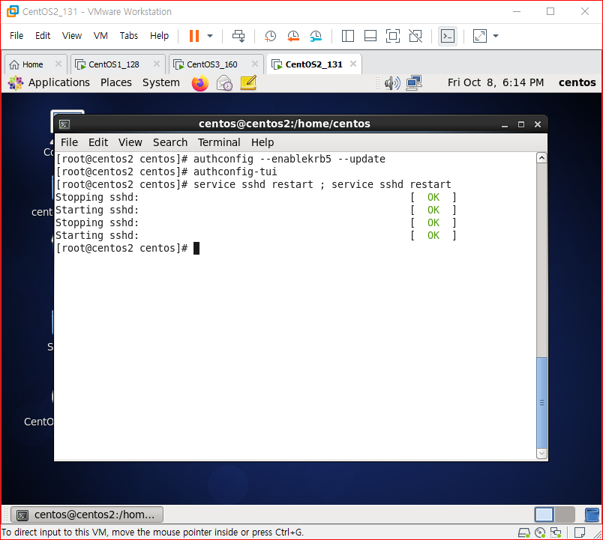This screenshot has width=603, height=540.
Task: Open the GNOME System menu
Action: tap(161, 82)
